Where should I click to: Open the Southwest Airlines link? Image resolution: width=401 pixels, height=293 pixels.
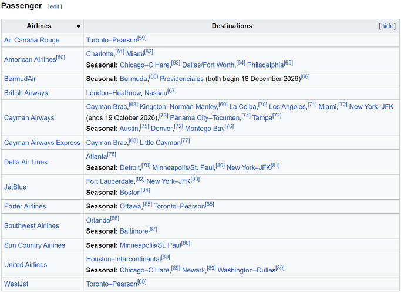(32, 225)
